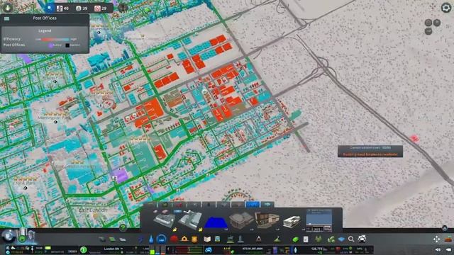Viewport: 454px width, 255px height.
Task: Open the settings gear menu
Action: [x=446, y=8]
